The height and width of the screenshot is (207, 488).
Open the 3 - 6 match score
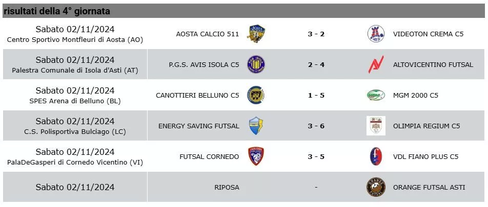click(316, 126)
